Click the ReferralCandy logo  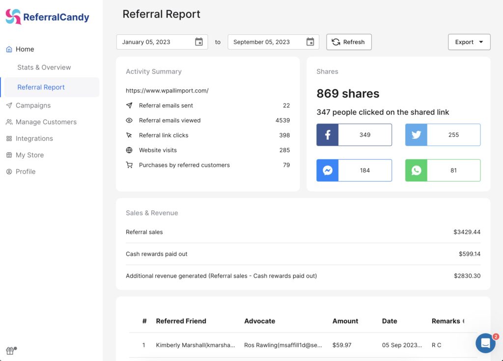click(47, 16)
